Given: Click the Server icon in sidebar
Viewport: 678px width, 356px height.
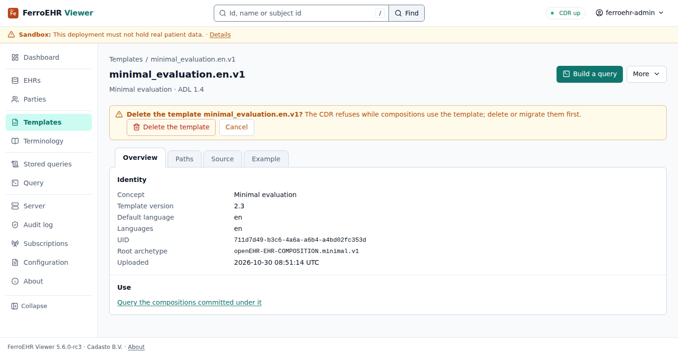Looking at the screenshot, I should [15, 206].
